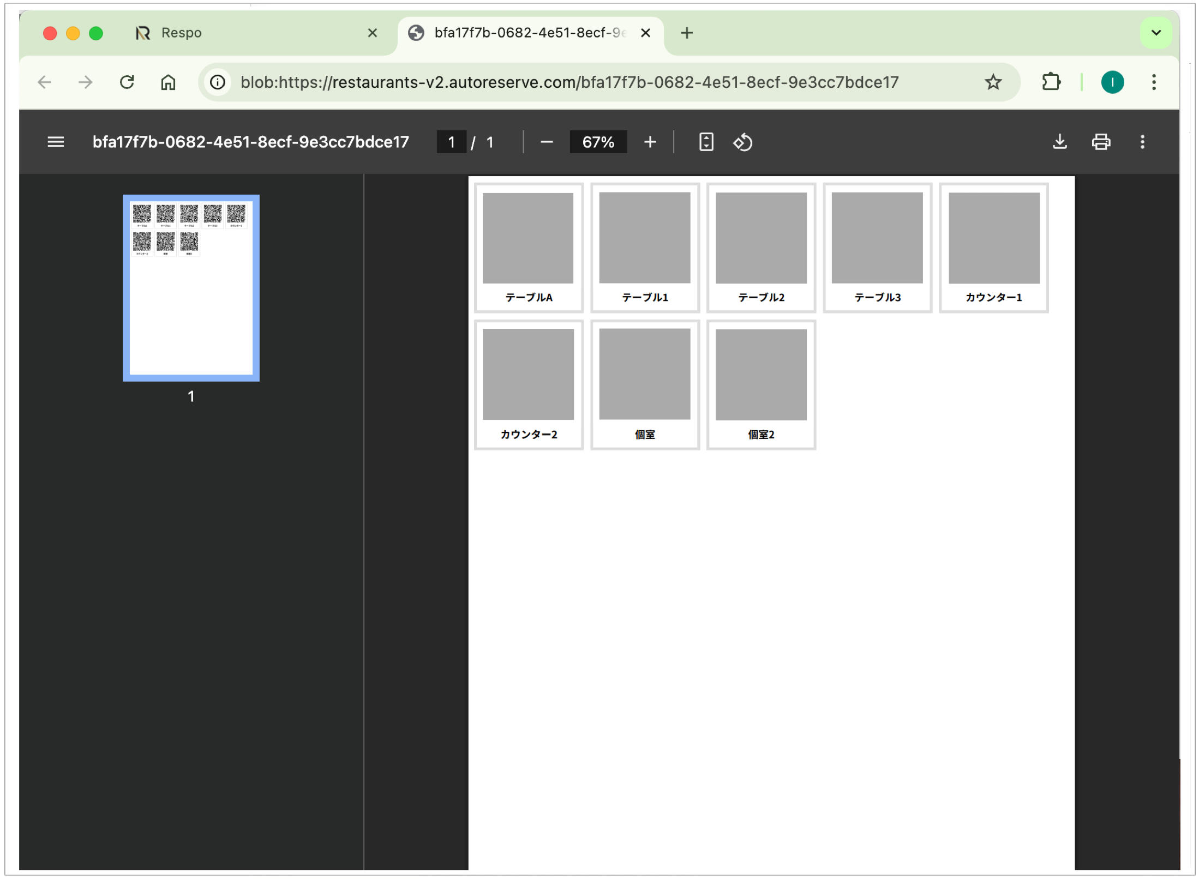The image size is (1199, 879).
Task: Go forward in browser history
Action: [85, 82]
